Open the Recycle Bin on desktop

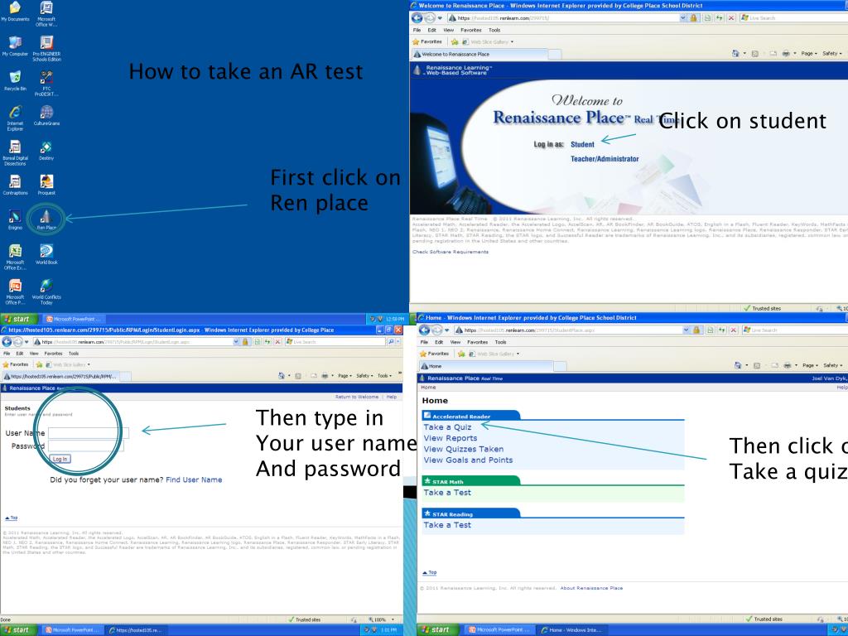click(15, 77)
